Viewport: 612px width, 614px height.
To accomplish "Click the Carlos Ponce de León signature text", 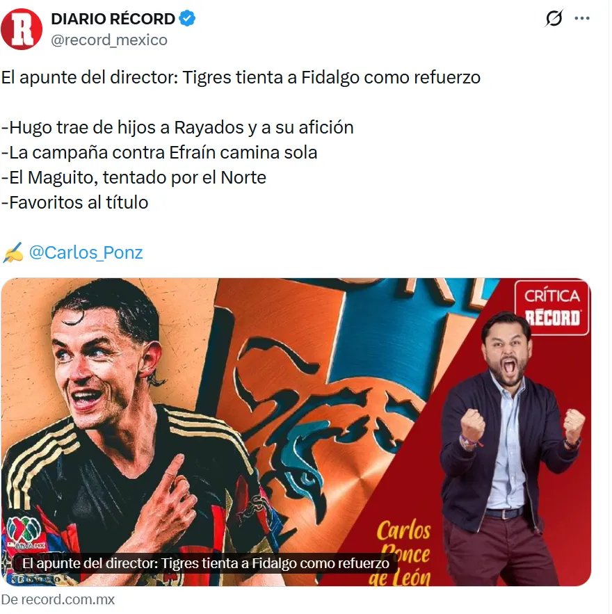I will click(400, 553).
